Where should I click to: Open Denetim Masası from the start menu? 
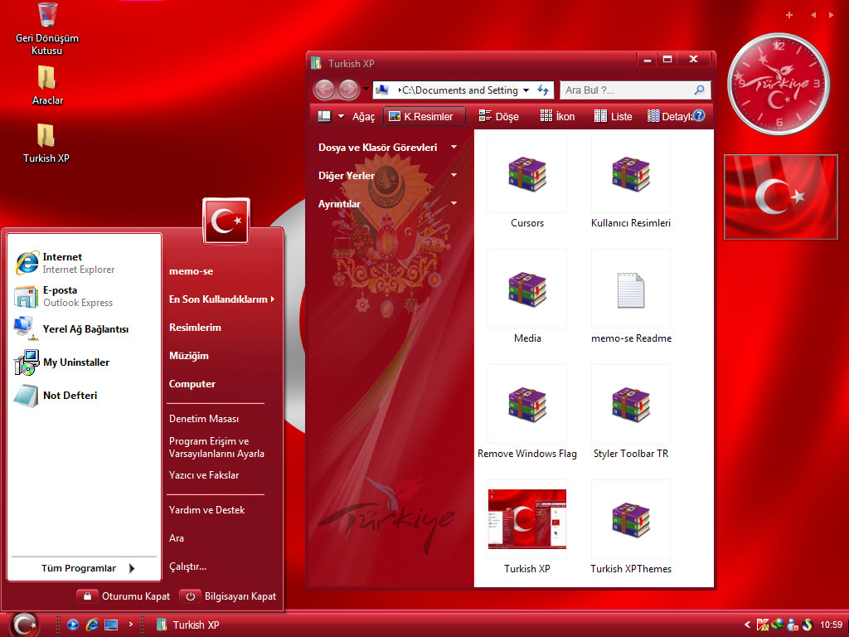point(204,419)
